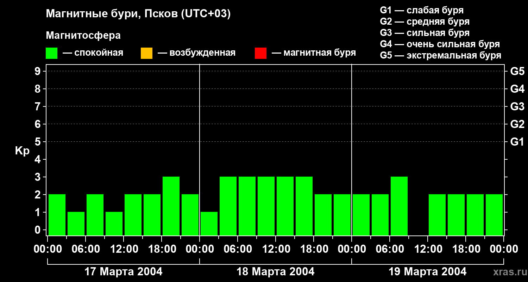Select the '19 Марта 2004' date label
The width and height of the screenshot is (528, 282).
[428, 272]
